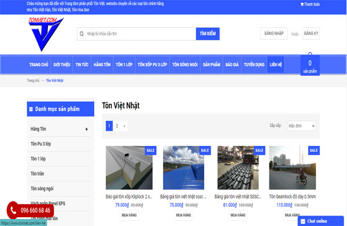
Task: Click the next page arrow
Action: (x=124, y=126)
